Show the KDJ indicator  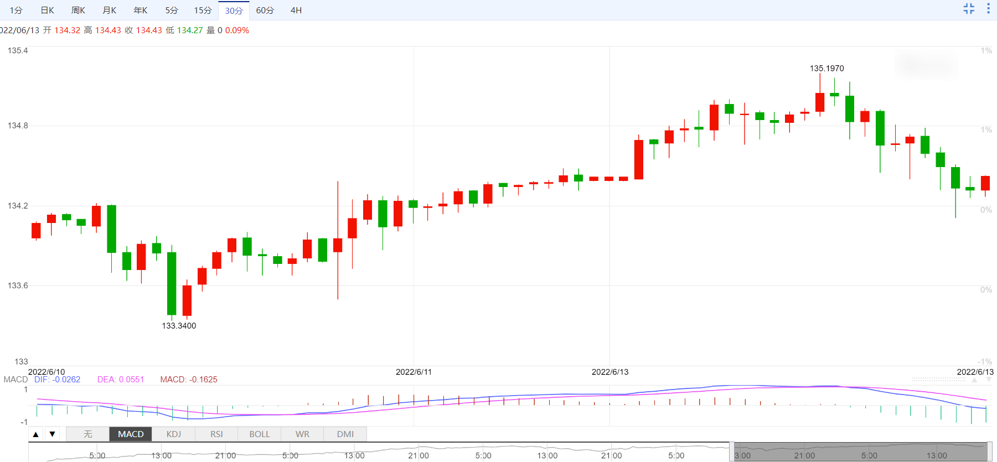[x=174, y=434]
